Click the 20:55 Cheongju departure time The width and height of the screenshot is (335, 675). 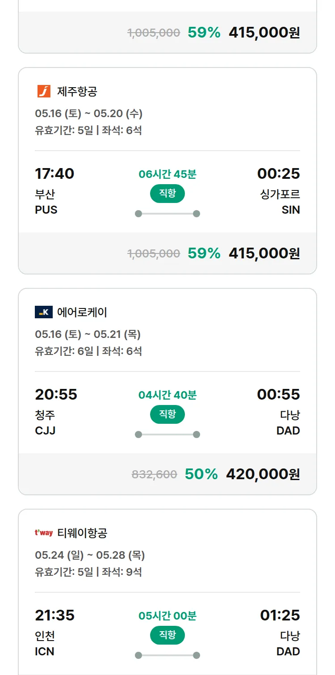click(56, 394)
